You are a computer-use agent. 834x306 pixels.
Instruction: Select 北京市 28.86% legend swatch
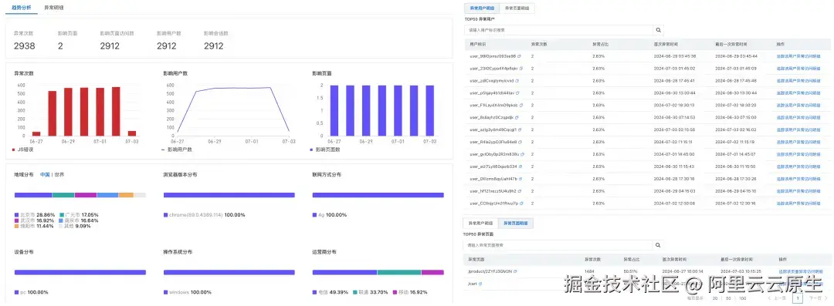(x=16, y=214)
